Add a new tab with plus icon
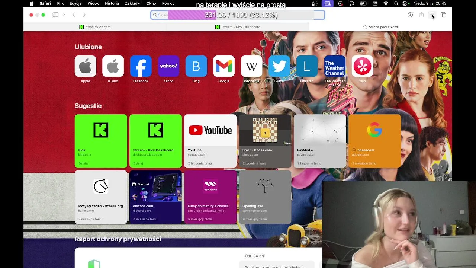This screenshot has width=476, height=268. (432, 15)
